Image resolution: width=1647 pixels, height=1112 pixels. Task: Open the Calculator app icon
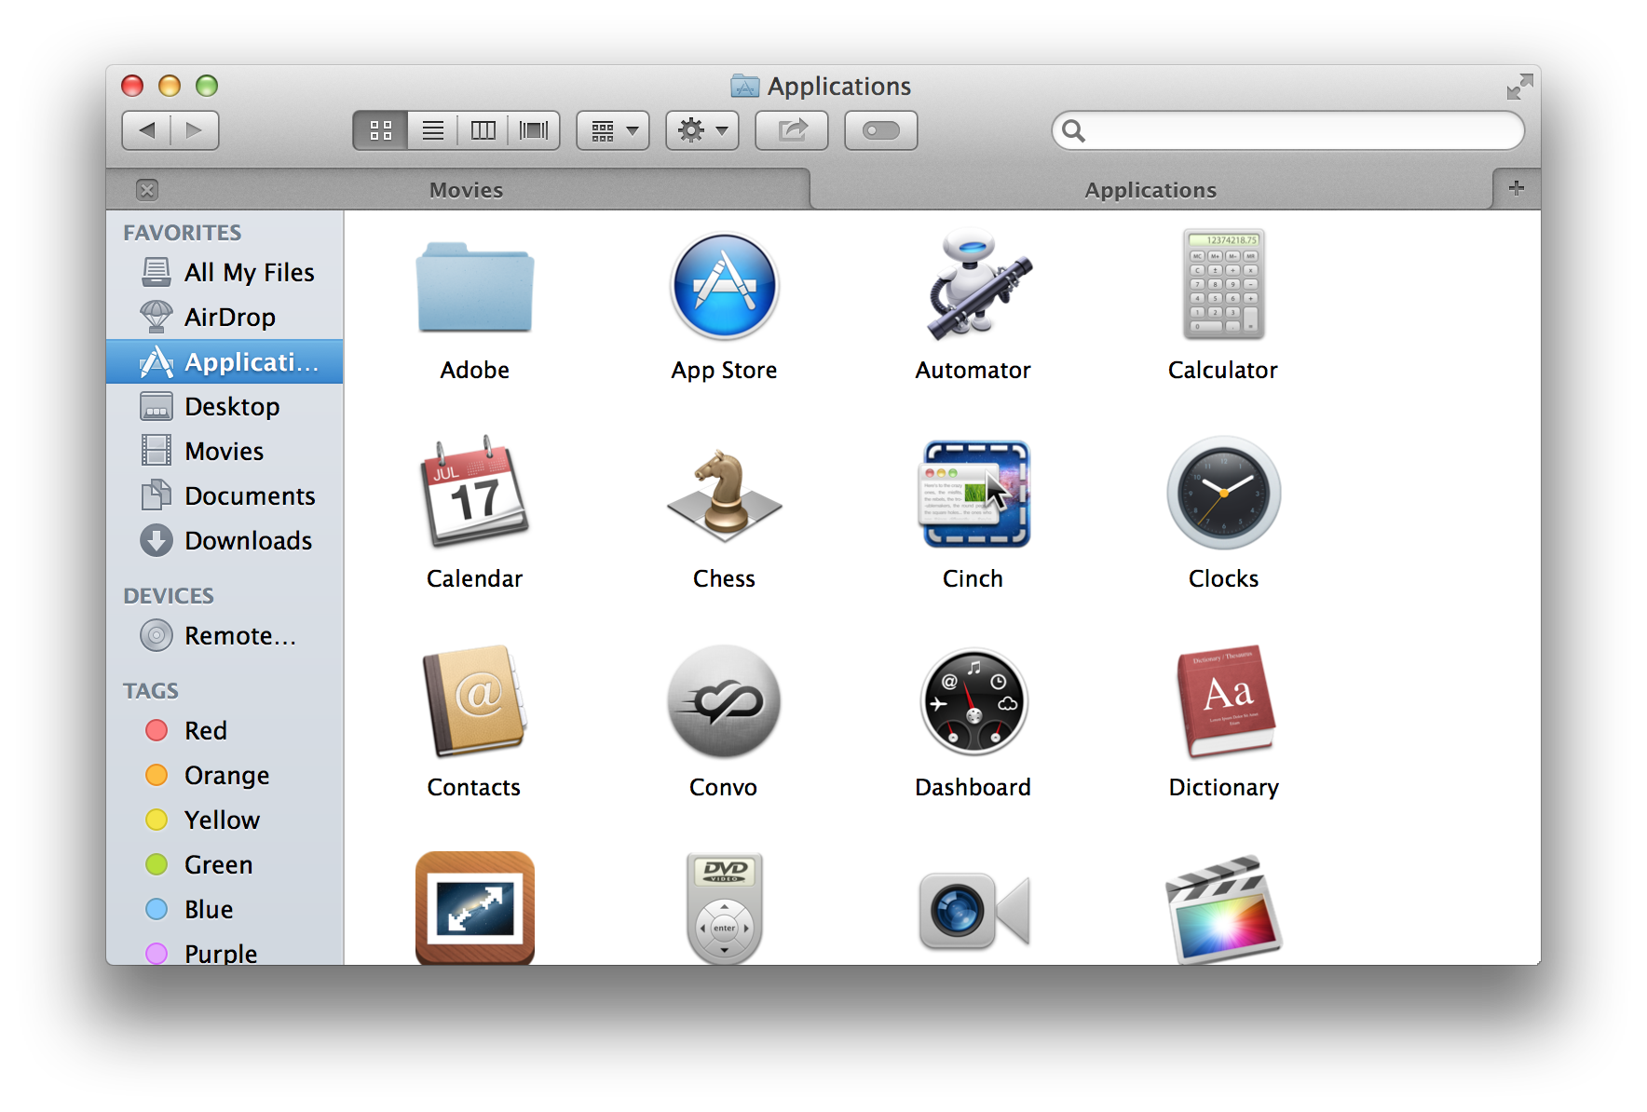coord(1223,287)
